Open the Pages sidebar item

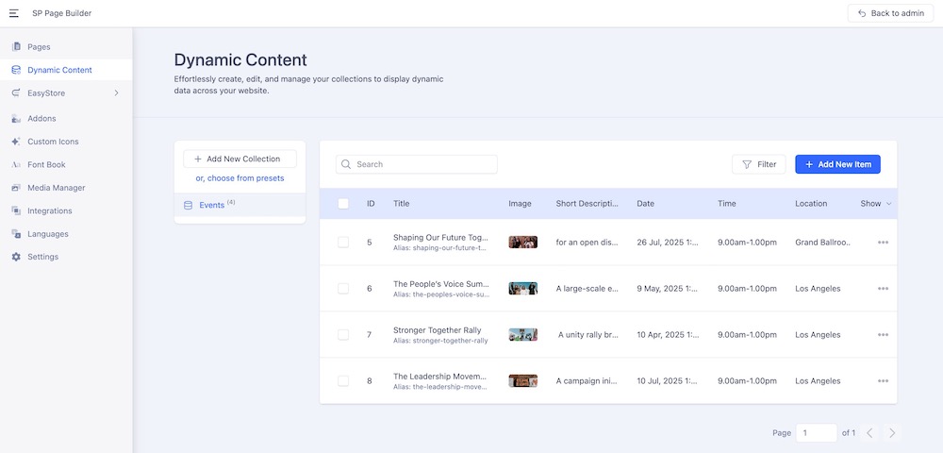point(39,46)
